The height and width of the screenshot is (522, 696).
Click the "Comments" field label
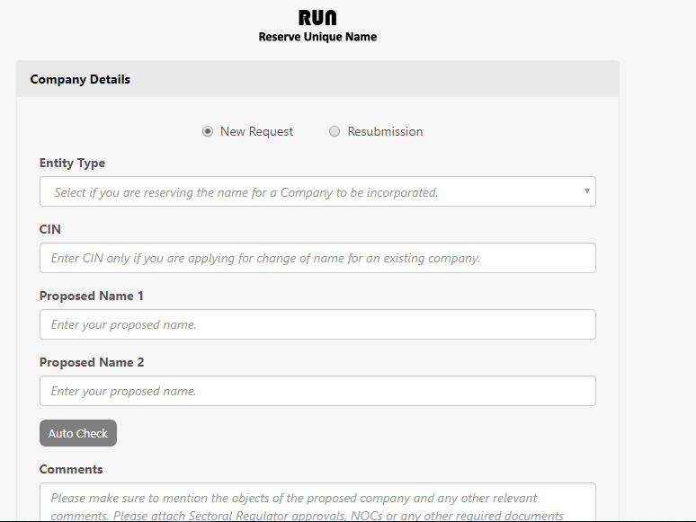click(x=71, y=469)
